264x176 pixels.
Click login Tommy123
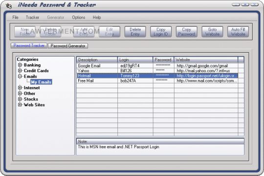click(x=130, y=76)
